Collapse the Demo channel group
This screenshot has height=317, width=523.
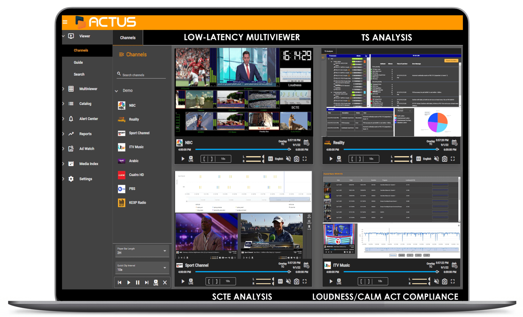(116, 91)
